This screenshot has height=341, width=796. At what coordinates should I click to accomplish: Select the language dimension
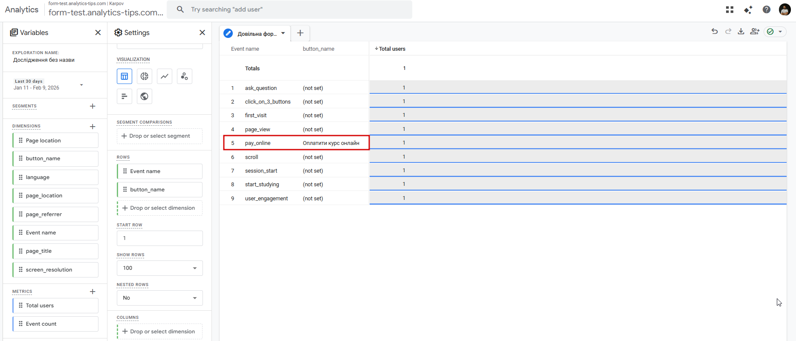point(55,177)
